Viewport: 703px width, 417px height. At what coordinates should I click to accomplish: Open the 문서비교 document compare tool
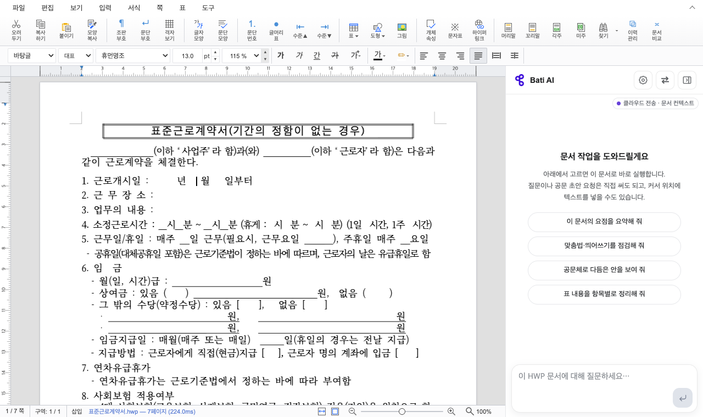coord(656,31)
